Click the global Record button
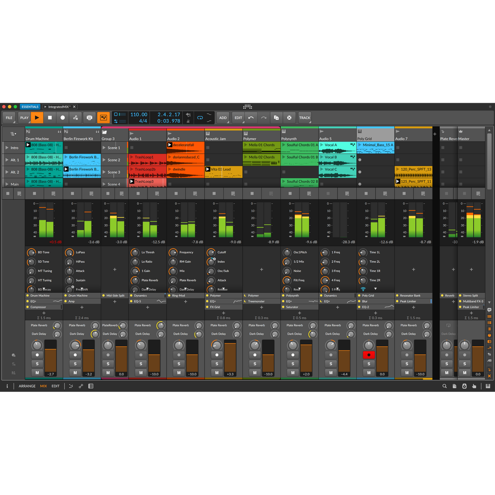 (x=63, y=118)
